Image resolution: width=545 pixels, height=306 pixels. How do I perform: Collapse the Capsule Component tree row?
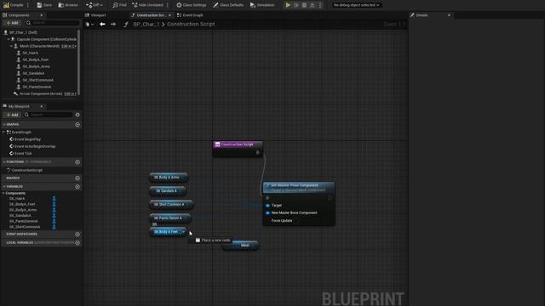9,39
